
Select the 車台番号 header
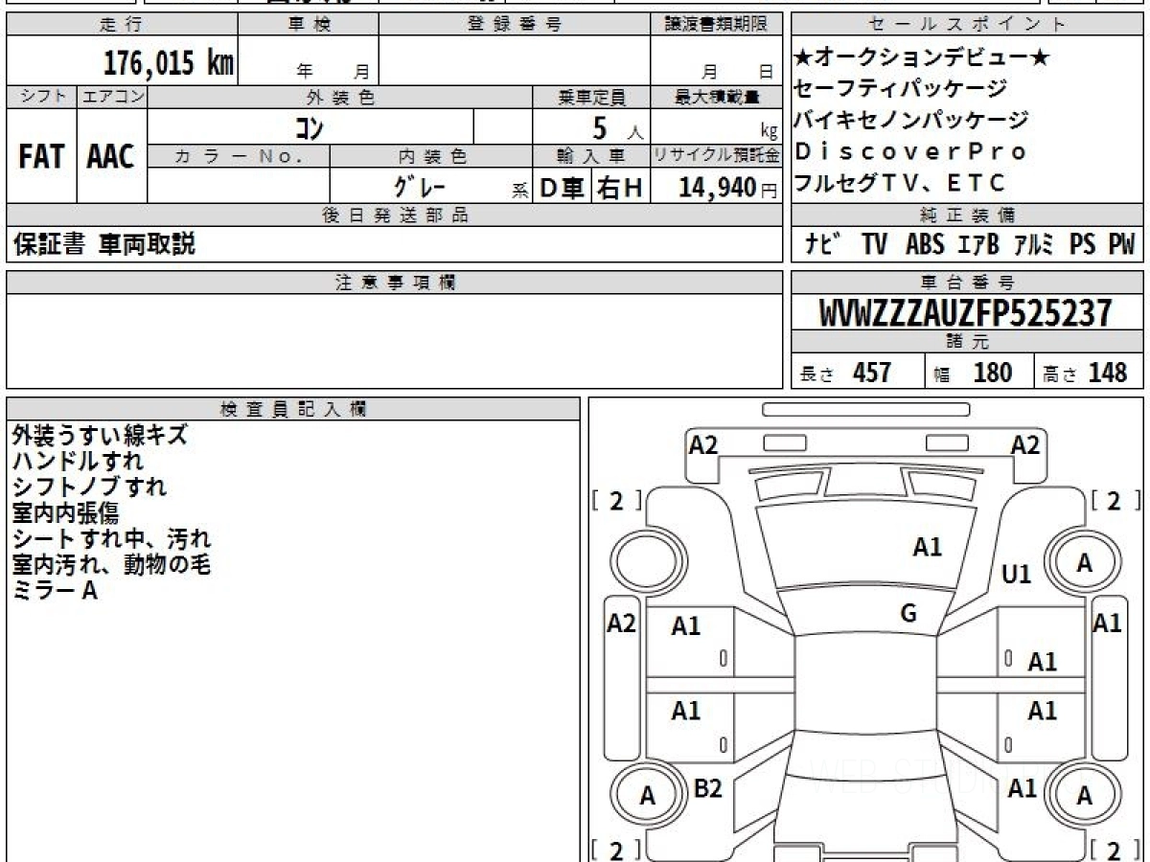pos(968,283)
